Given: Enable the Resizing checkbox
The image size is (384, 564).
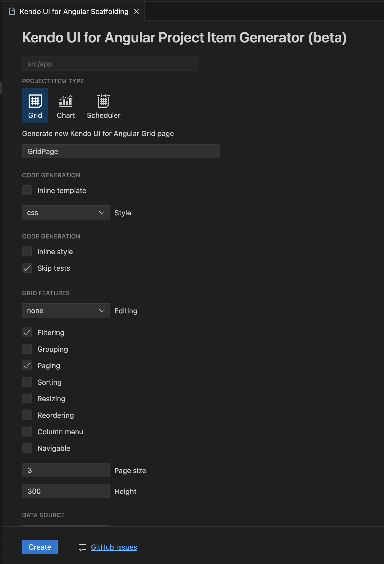Looking at the screenshot, I should [27, 398].
